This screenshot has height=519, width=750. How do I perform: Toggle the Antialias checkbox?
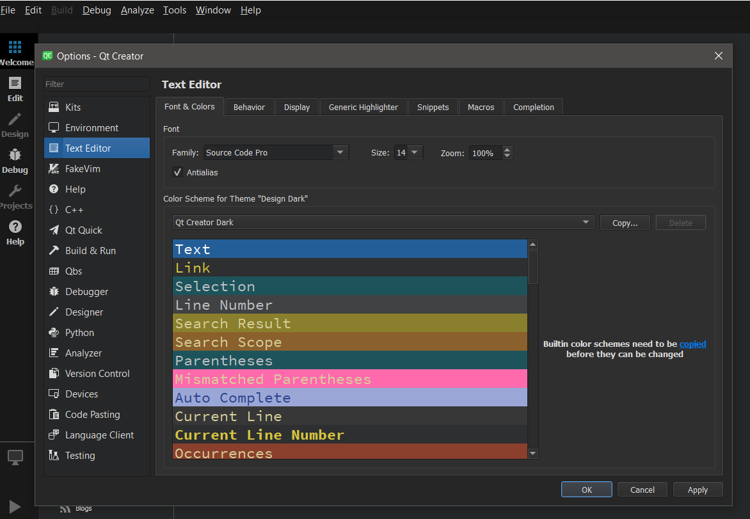[177, 172]
